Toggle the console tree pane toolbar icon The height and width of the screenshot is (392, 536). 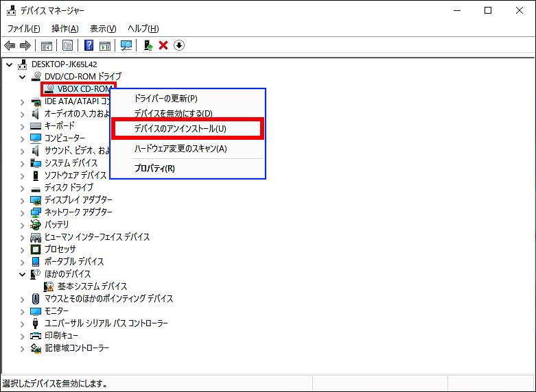pos(47,45)
